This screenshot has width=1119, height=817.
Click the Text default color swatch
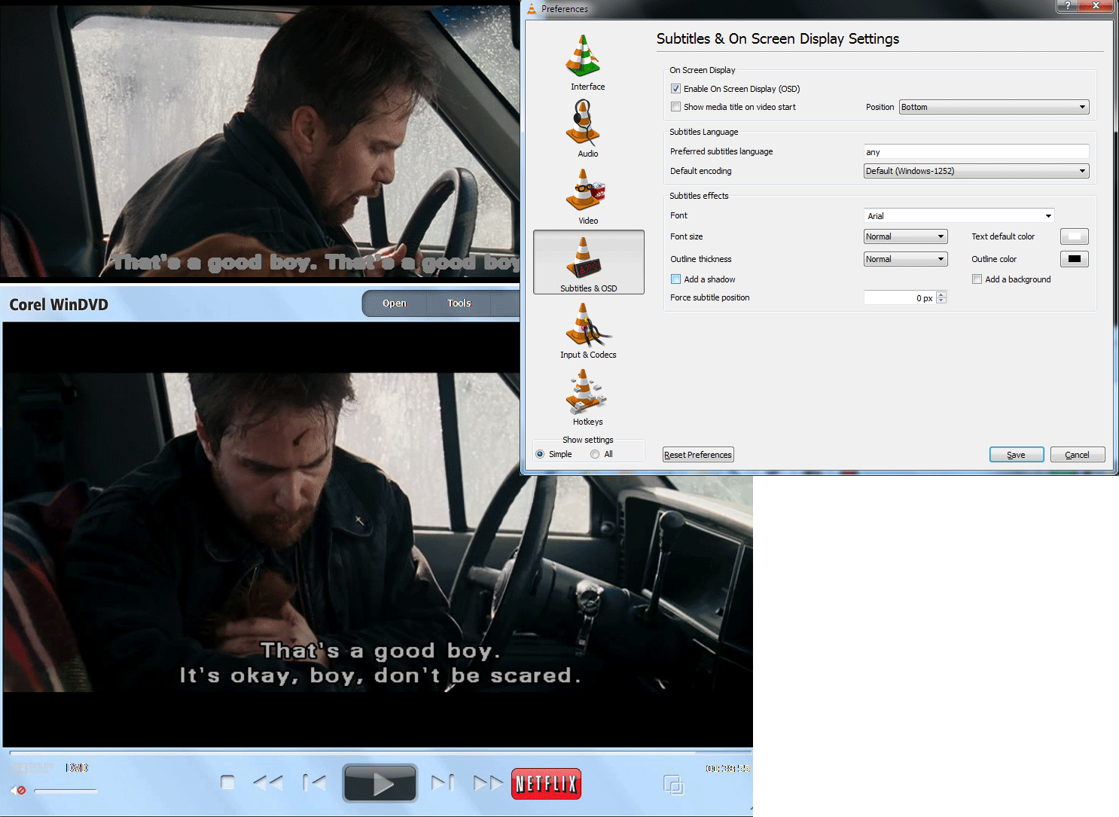(1075, 236)
